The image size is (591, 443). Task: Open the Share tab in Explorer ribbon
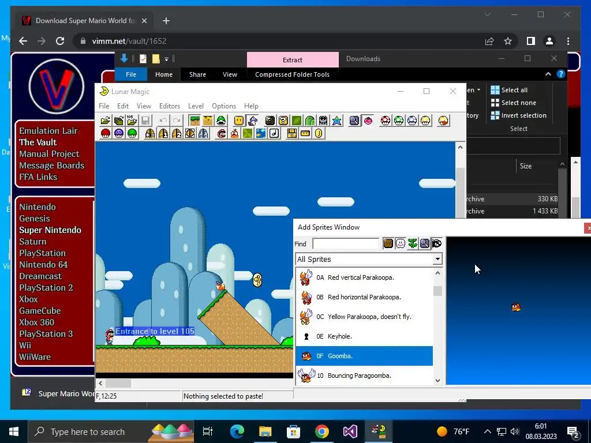coord(197,74)
